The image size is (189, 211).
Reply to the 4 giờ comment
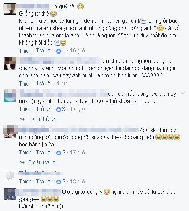44,84
